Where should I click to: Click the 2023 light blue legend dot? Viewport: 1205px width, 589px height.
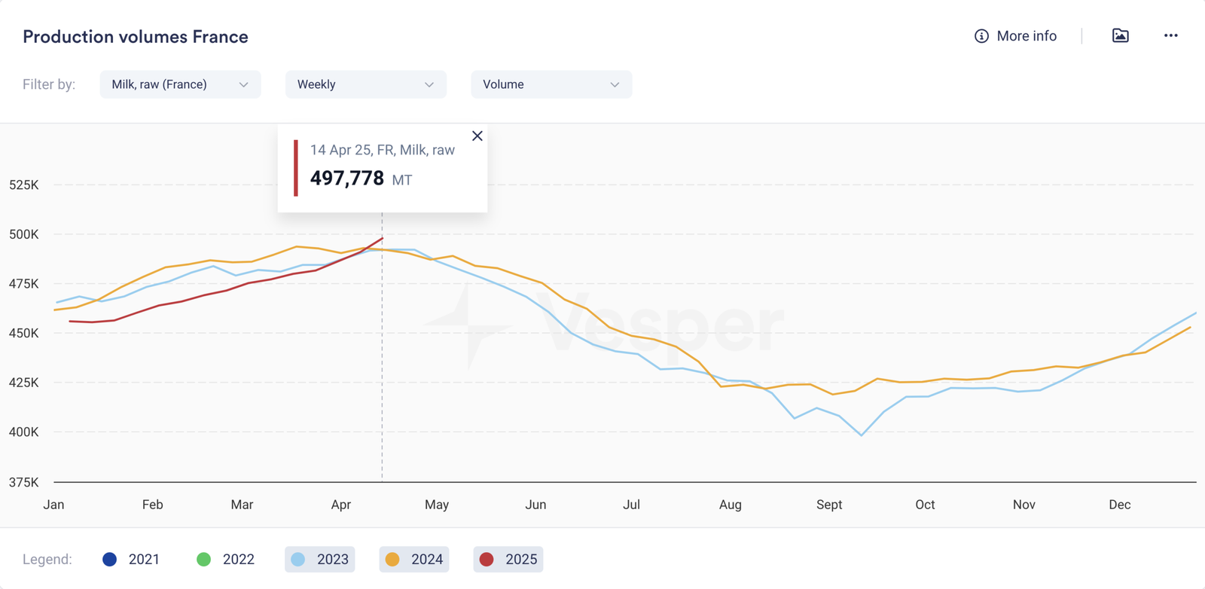tap(298, 559)
